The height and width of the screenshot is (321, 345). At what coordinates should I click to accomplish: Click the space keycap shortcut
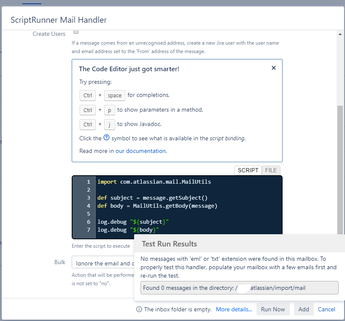tap(114, 95)
